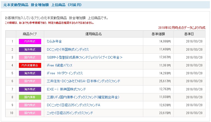Select the price 14,293円
Screen dimensions: 211x122
tap(165, 73)
